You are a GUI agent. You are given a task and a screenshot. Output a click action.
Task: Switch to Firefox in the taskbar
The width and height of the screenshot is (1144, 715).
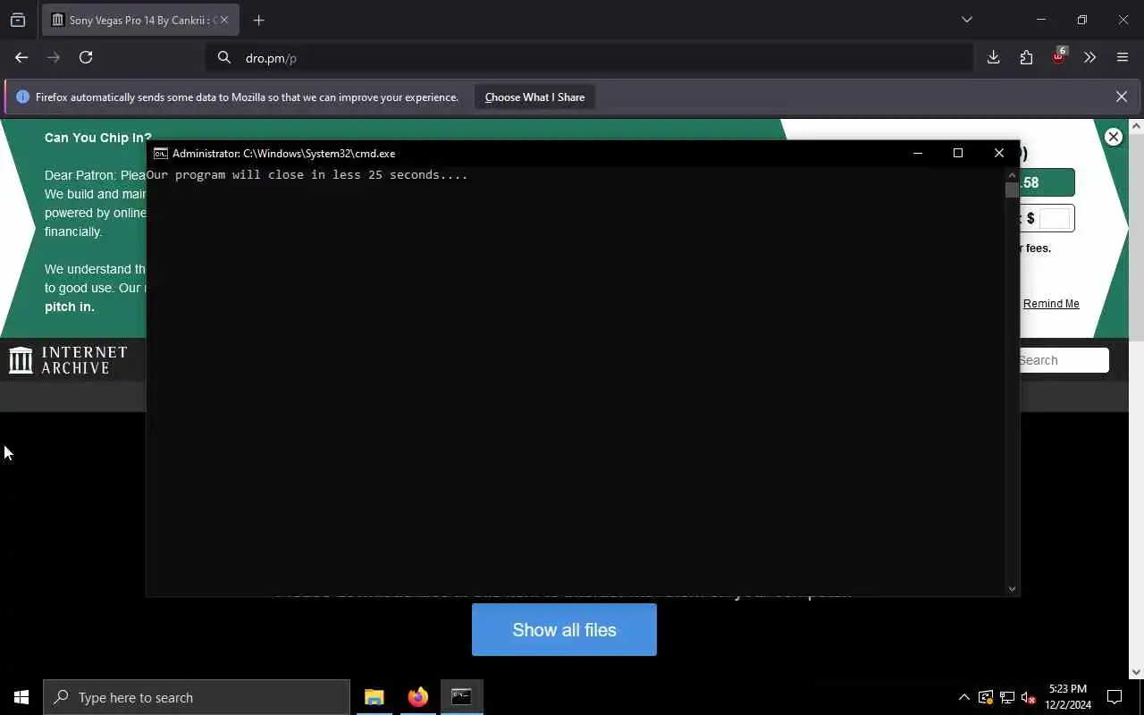point(418,697)
